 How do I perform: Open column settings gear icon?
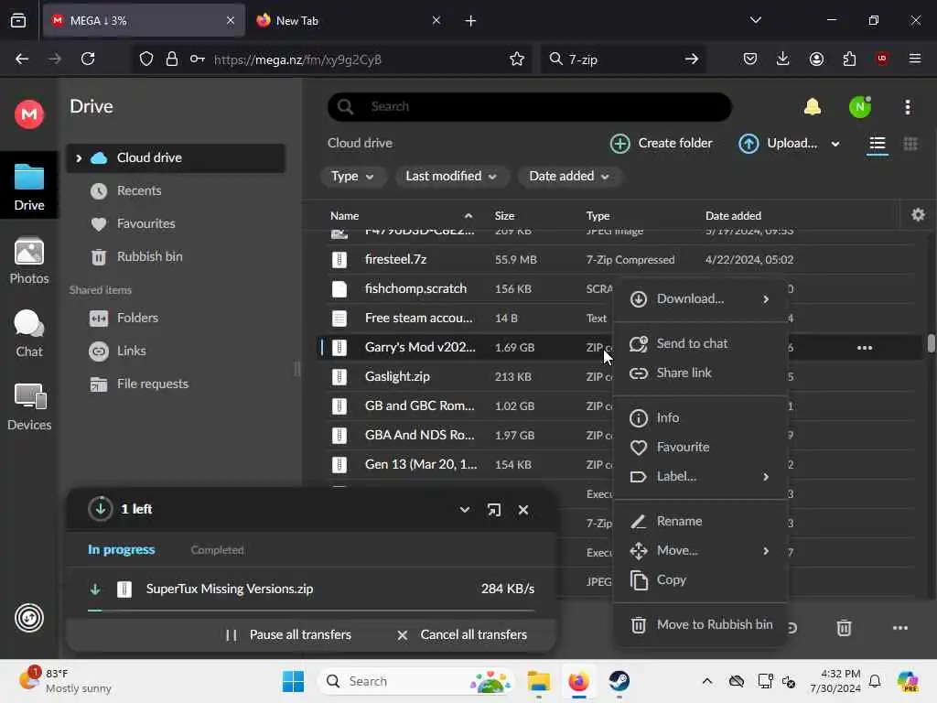919,215
